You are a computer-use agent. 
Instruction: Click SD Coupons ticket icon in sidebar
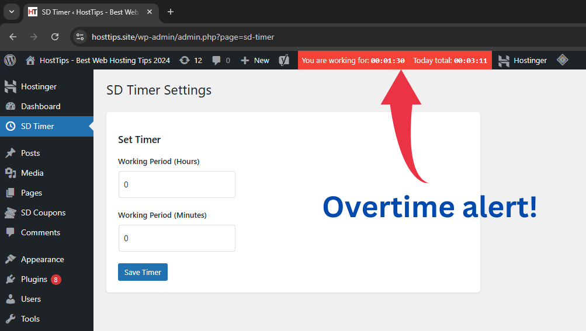tap(11, 212)
